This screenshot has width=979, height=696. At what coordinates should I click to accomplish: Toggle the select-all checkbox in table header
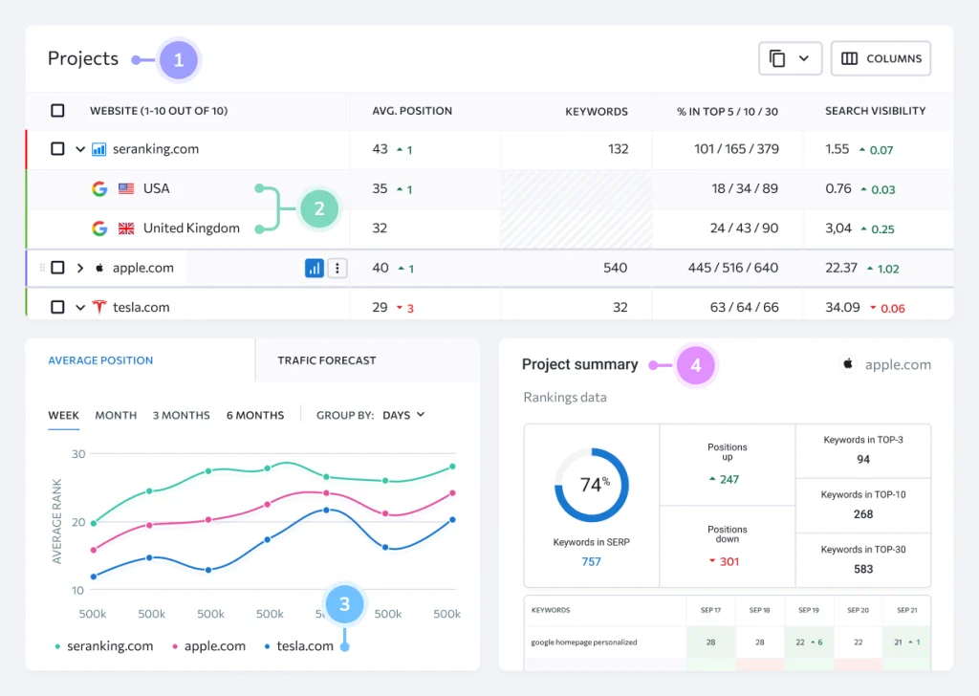click(57, 111)
